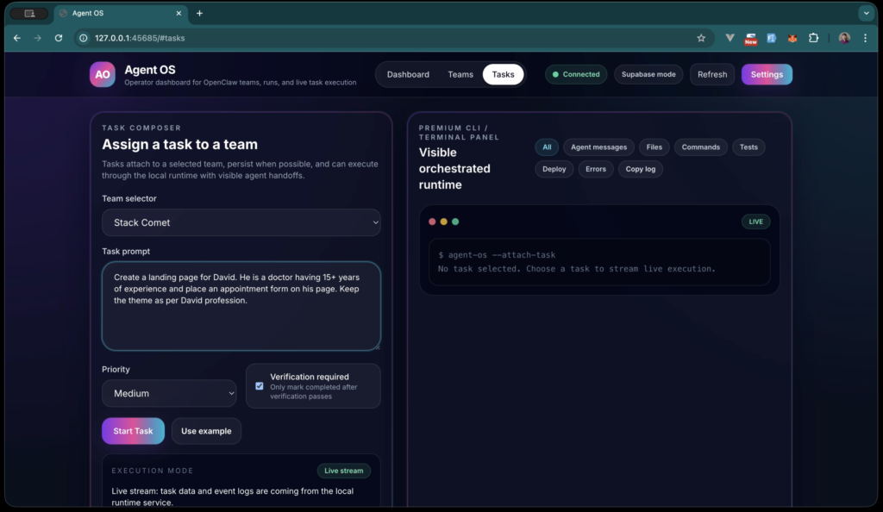Click the green Connected status indicator
The width and height of the screenshot is (883, 512).
coord(576,74)
